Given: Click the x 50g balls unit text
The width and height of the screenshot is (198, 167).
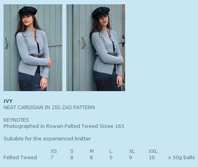Looking at the screenshot, I should pos(182,158).
